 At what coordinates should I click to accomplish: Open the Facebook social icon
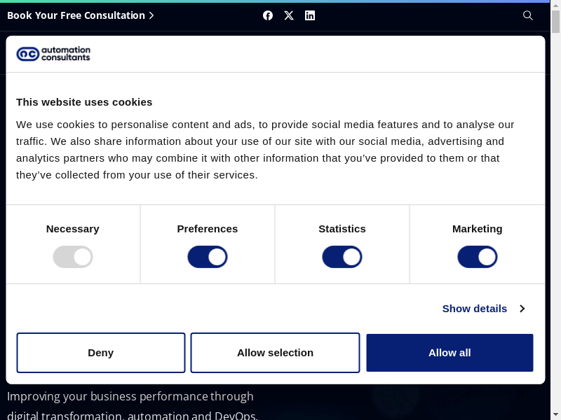(x=268, y=15)
